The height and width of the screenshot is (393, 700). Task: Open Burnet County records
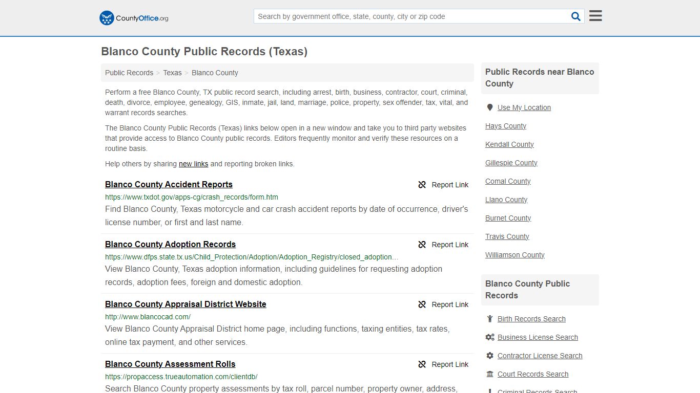pyautogui.click(x=508, y=218)
